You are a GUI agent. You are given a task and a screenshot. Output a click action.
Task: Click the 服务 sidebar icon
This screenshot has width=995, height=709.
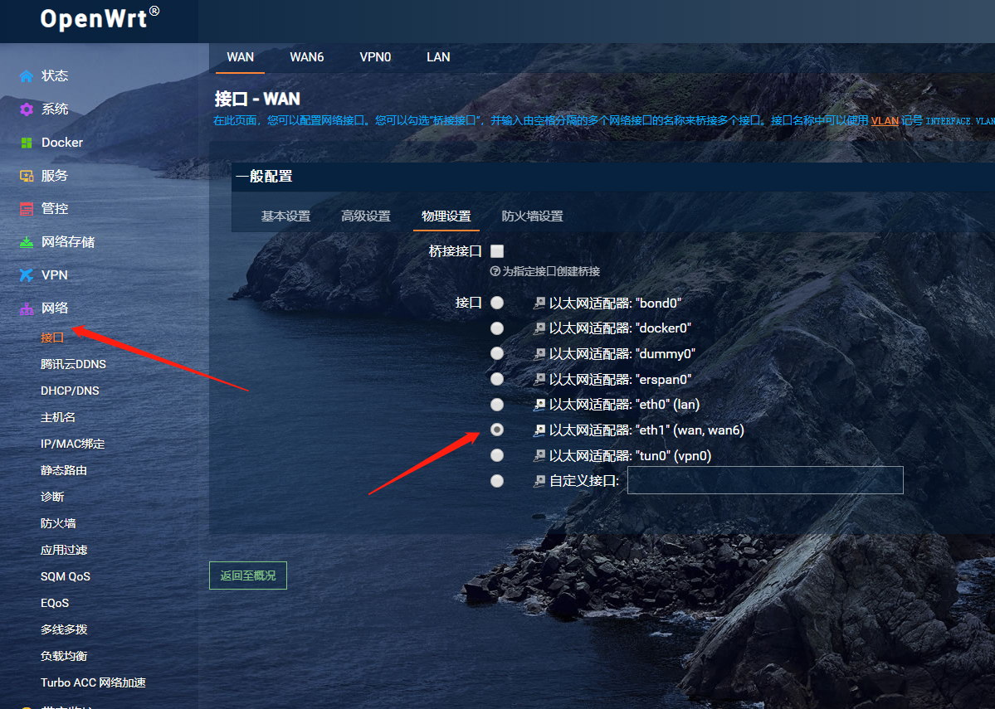coord(27,176)
